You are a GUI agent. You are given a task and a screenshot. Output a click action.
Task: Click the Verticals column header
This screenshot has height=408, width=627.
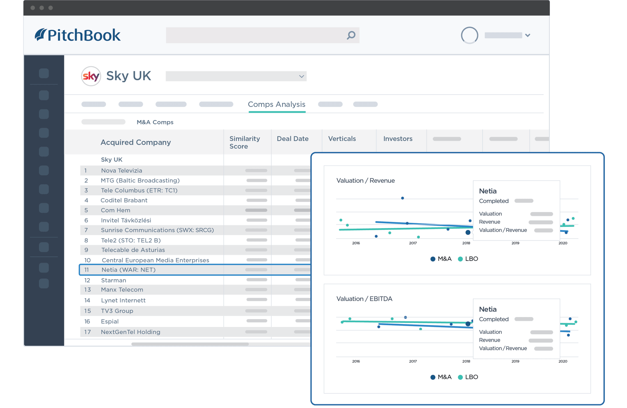click(342, 138)
